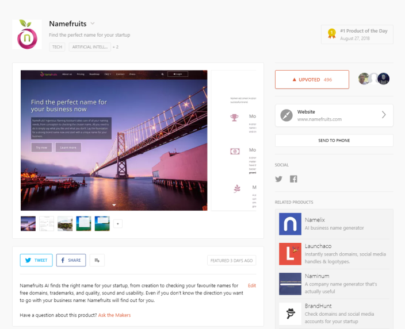Image resolution: width=405 pixels, height=329 pixels.
Task: Click the BrandHunt detective hat logo
Action: 290,314
